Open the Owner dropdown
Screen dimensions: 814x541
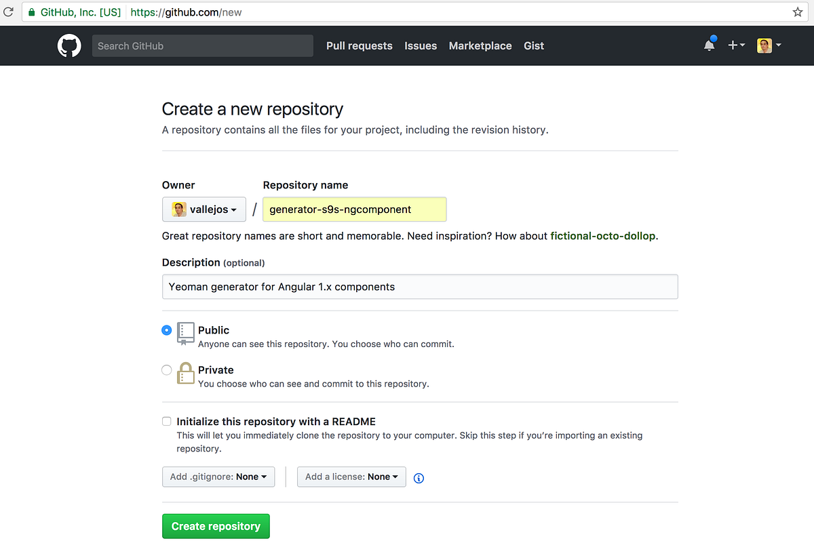point(203,209)
